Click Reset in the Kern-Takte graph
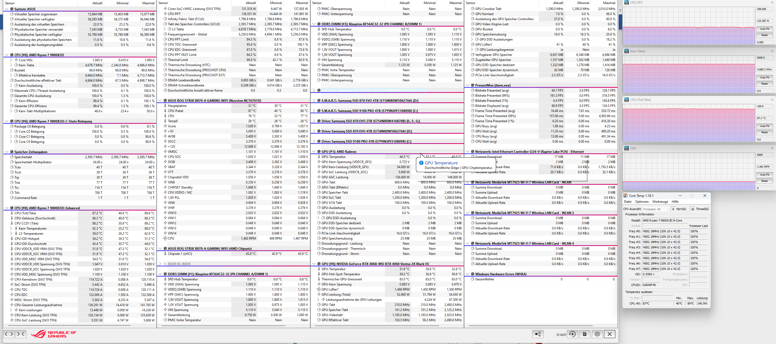The image size is (776, 344). coord(764,84)
